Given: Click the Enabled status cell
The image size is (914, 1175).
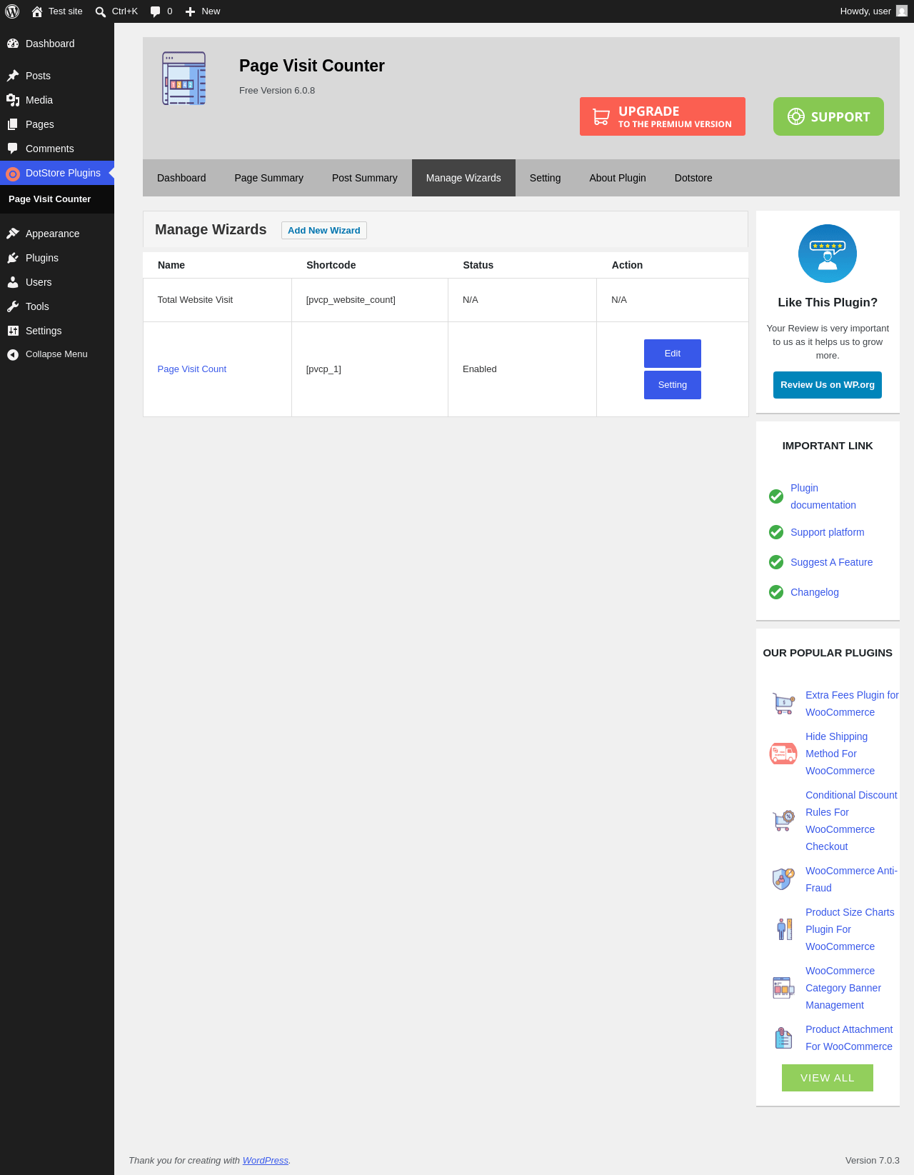Looking at the screenshot, I should [522, 369].
